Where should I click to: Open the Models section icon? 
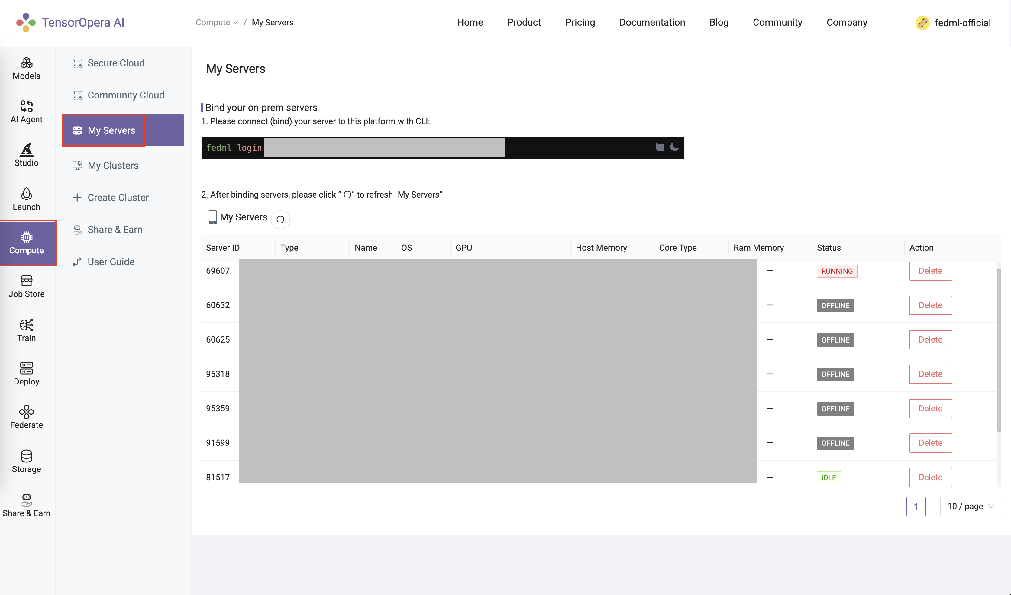click(27, 63)
